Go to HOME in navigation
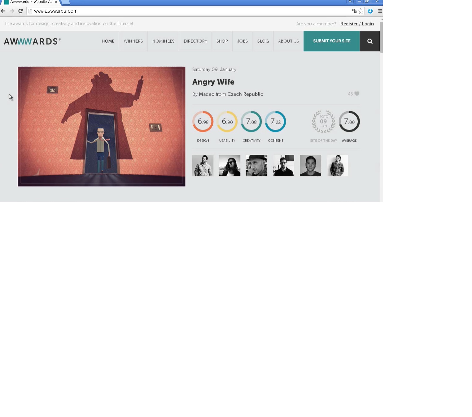 coord(108,41)
